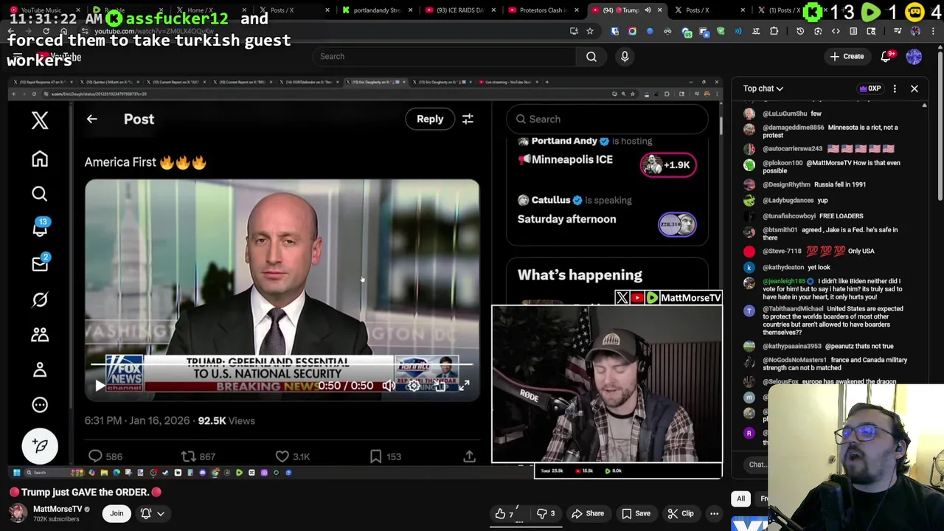Viewport: 944px width, 531px height.
Task: Open Grok icon in X sidebar
Action: tap(40, 299)
